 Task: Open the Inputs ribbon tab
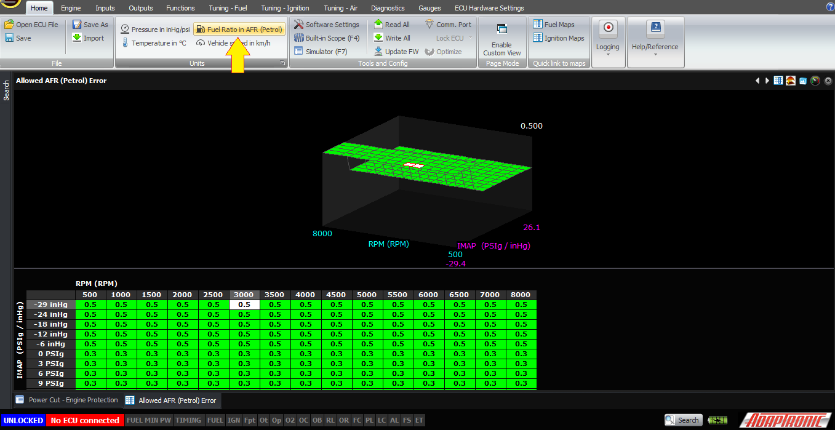coord(105,8)
